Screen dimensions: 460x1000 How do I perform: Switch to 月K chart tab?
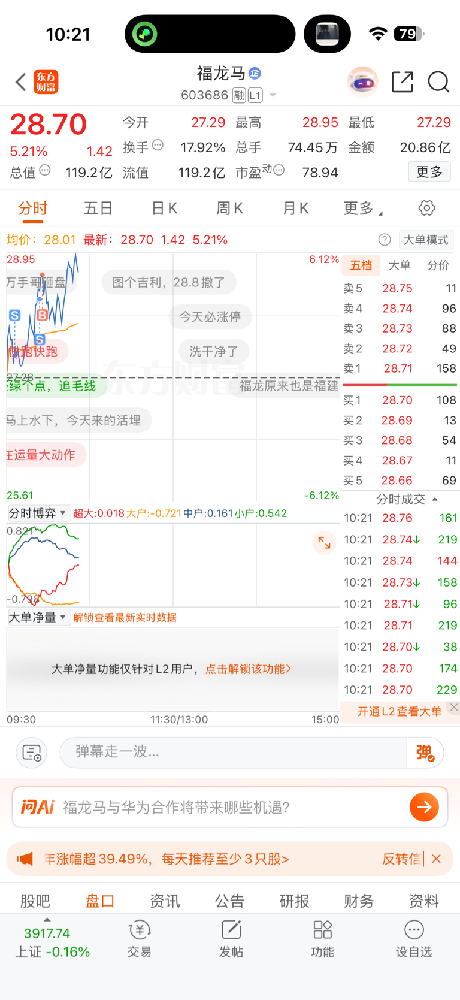pyautogui.click(x=295, y=209)
